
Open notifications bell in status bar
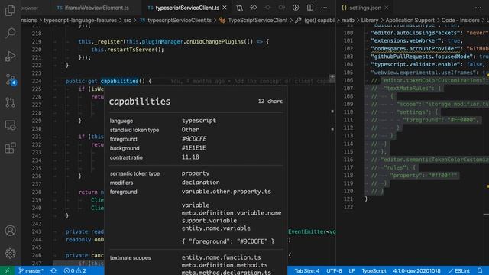click(480, 270)
